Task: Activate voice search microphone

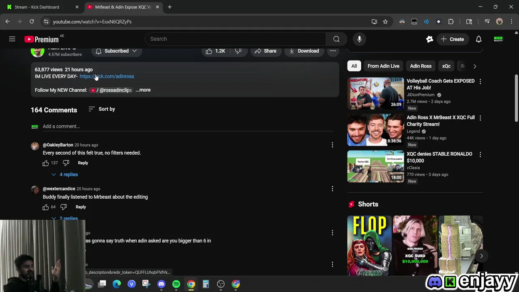Action: pos(359,39)
